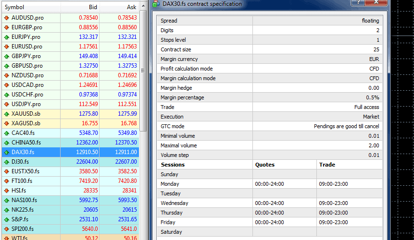This screenshot has width=414, height=240.
Task: Click the Stops level row label
Action: click(173, 40)
